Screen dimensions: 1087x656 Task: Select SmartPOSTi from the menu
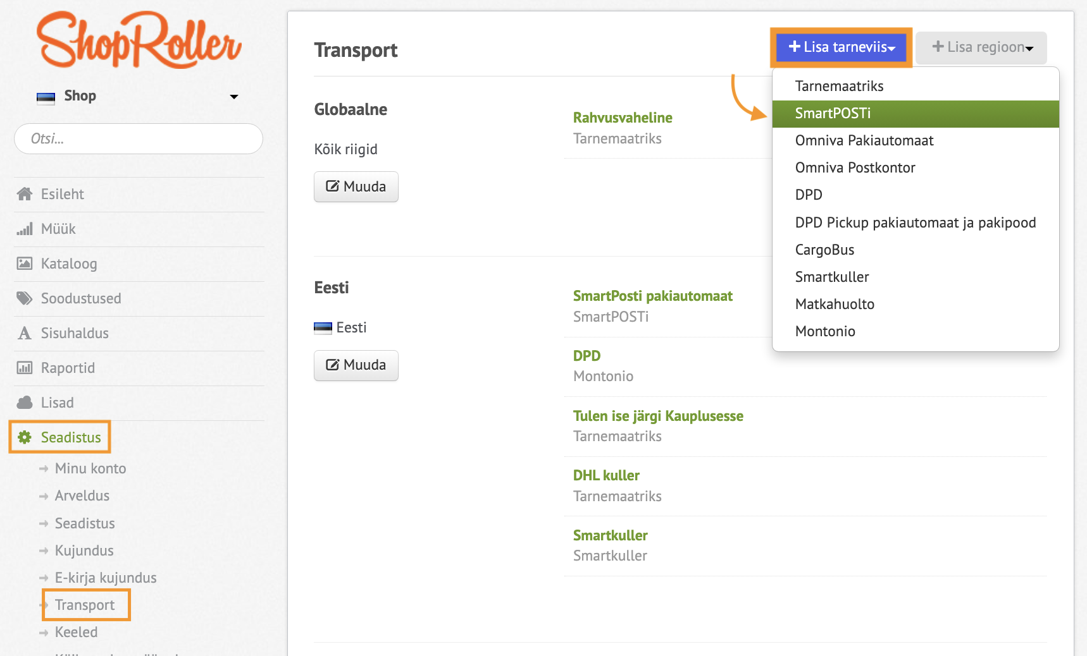click(x=833, y=114)
